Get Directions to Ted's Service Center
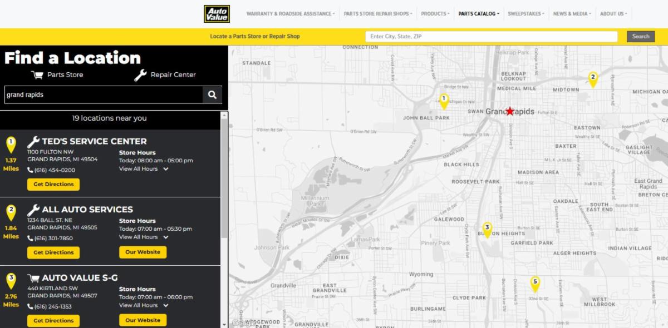668x328 pixels. click(x=53, y=184)
